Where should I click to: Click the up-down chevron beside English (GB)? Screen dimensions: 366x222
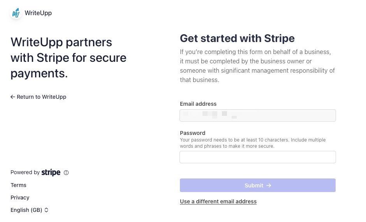tap(46, 210)
